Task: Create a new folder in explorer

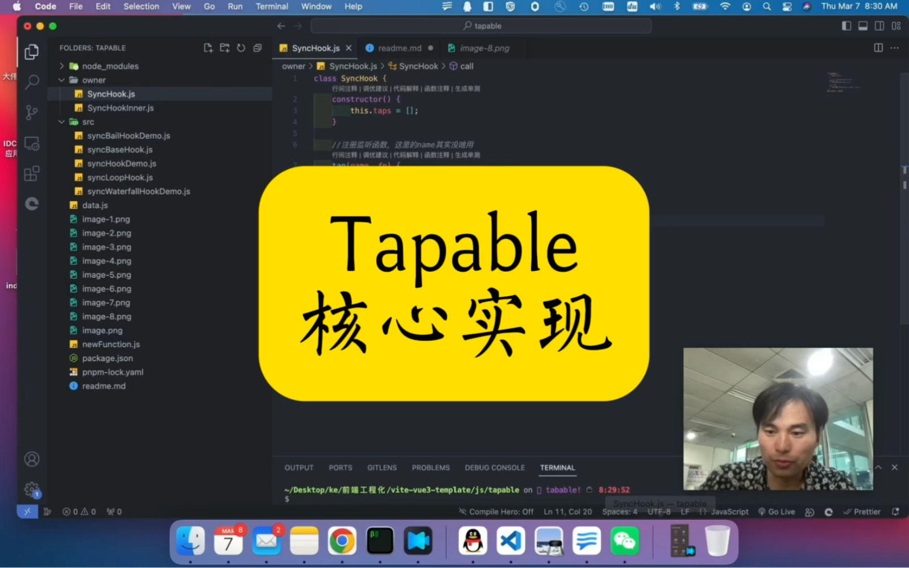Action: [x=225, y=48]
